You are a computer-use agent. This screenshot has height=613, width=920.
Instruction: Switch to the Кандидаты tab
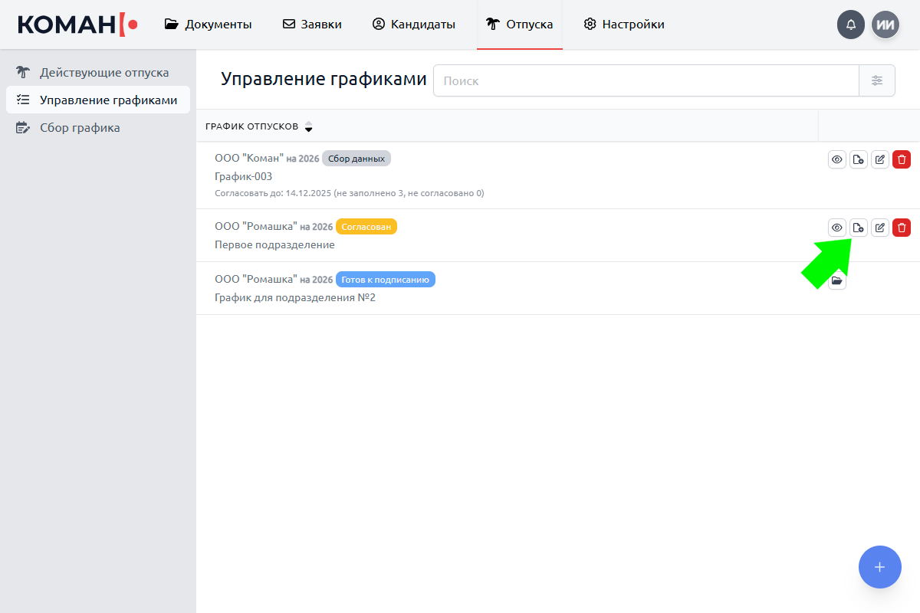(414, 25)
